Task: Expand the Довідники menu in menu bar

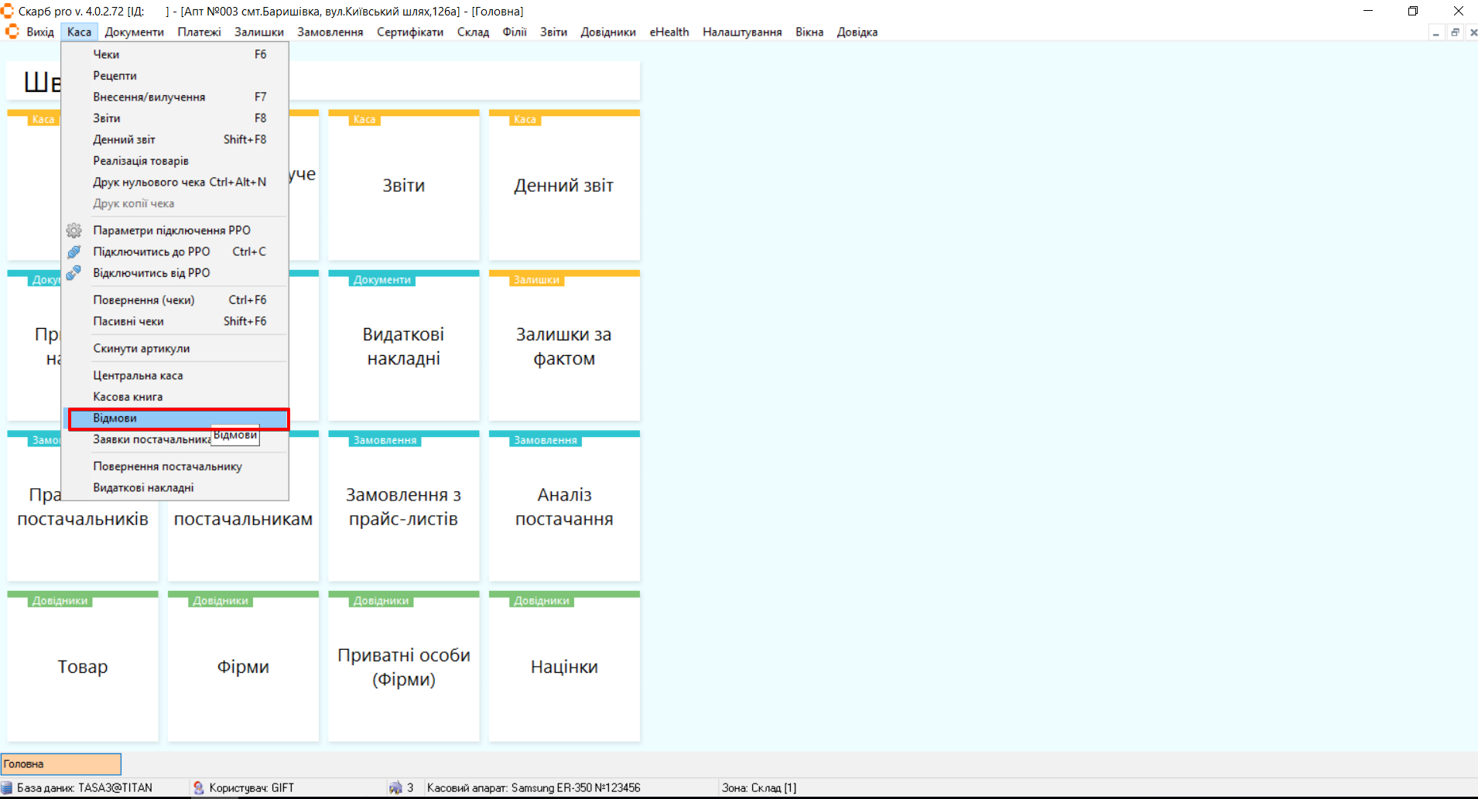Action: (x=607, y=32)
